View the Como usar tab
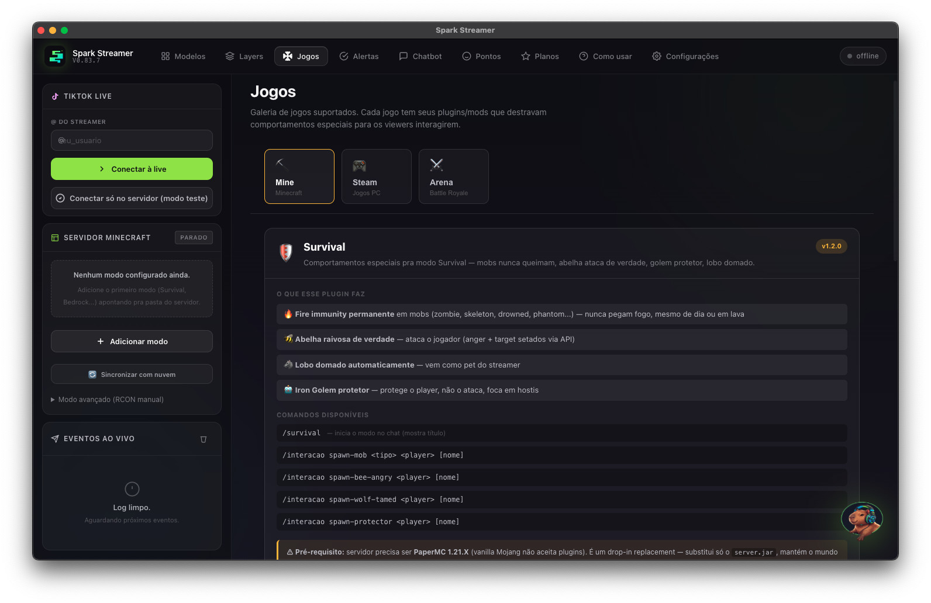The height and width of the screenshot is (603, 931). tap(605, 56)
